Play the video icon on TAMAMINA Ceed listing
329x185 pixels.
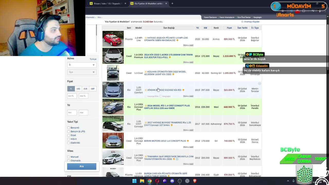[x=177, y=159]
